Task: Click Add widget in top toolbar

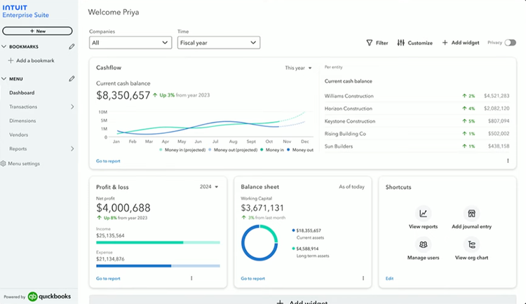Action: click(461, 43)
